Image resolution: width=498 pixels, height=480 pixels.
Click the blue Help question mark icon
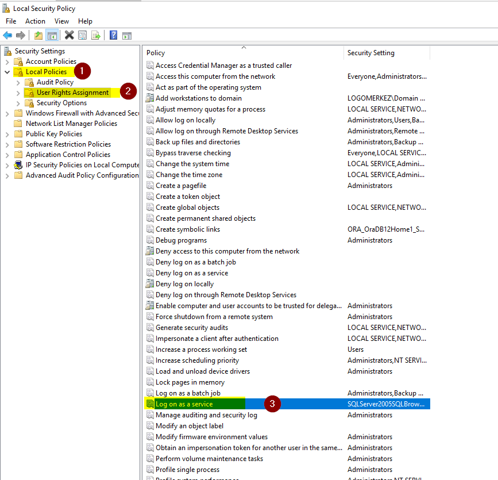point(114,36)
